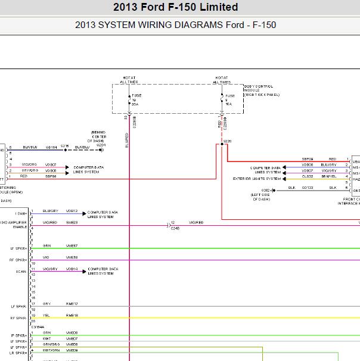The image size is (360, 361).
Task: Click the G204 ground label
Action: click(x=101, y=145)
